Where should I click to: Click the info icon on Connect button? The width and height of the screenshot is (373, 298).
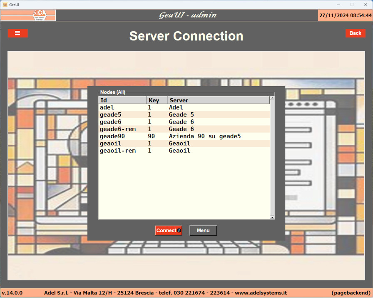pos(179,231)
